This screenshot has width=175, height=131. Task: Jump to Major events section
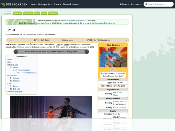click(x=13, y=65)
